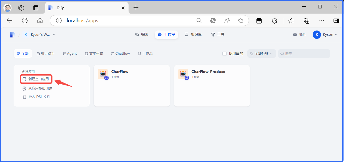The image size is (344, 162).
Task: Click the Edge Copilot swirl icon in address bar
Action: pos(213,21)
